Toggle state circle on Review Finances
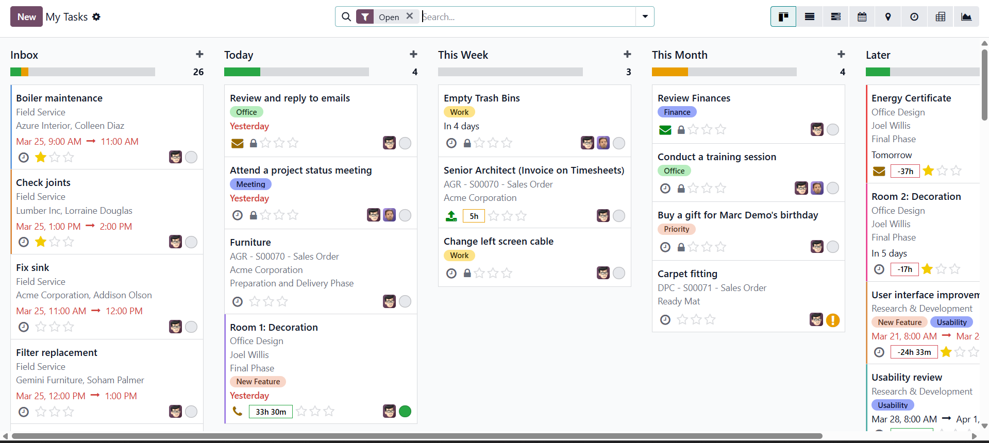The image size is (989, 443). (x=833, y=130)
